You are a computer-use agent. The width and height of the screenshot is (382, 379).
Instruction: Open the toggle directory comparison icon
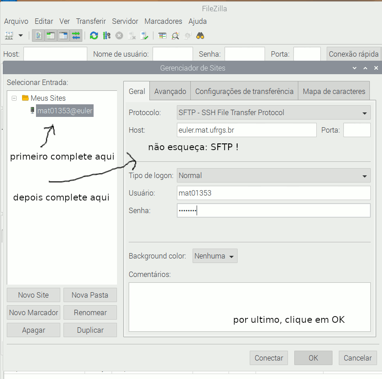coord(175,36)
